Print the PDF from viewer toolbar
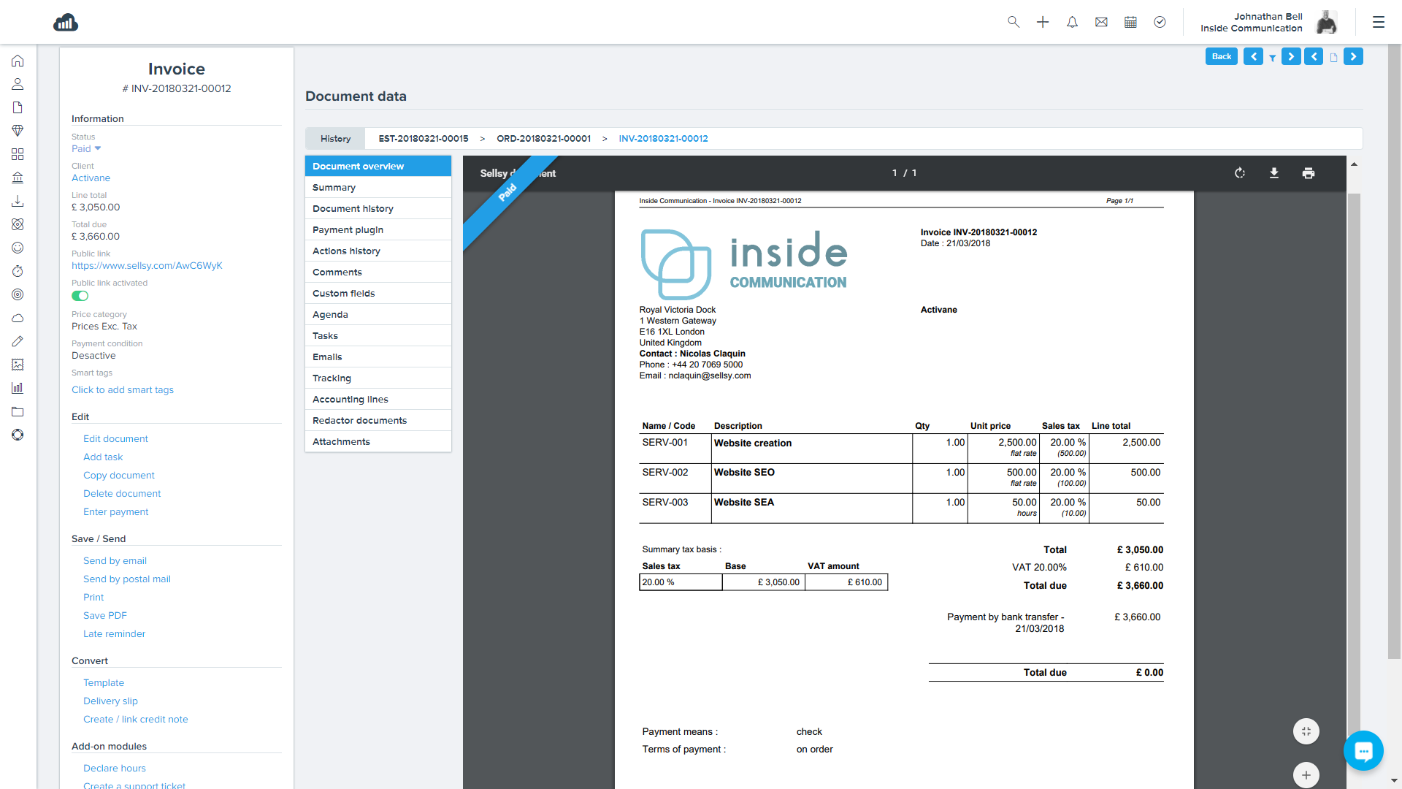The image size is (1402, 789). [x=1309, y=173]
